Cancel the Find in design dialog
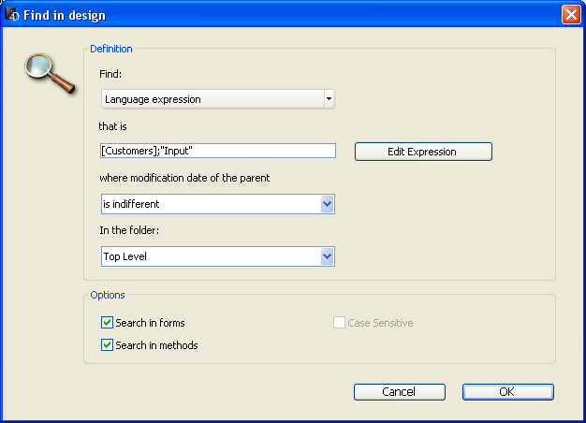This screenshot has height=423, width=586. pos(399,392)
